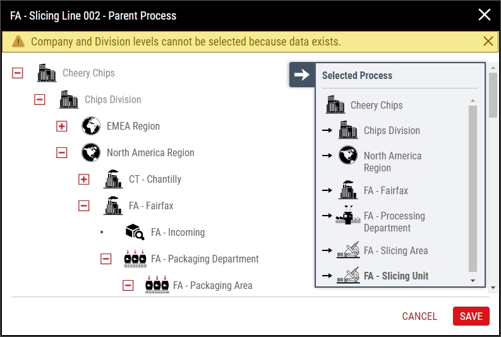Select the factory icon for CT - Chantilly
Image resolution: width=501 pixels, height=337 pixels.
(113, 179)
